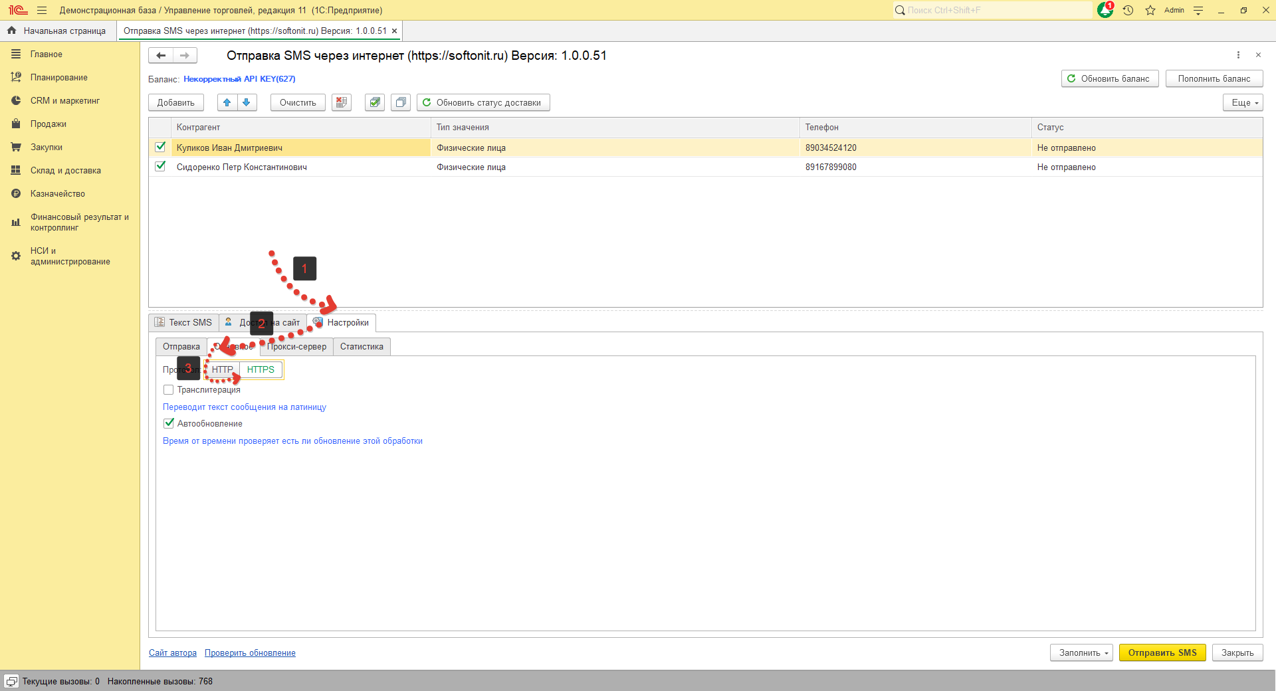This screenshot has height=691, width=1276.
Task: Follow the Проверить обновление link
Action: [250, 652]
